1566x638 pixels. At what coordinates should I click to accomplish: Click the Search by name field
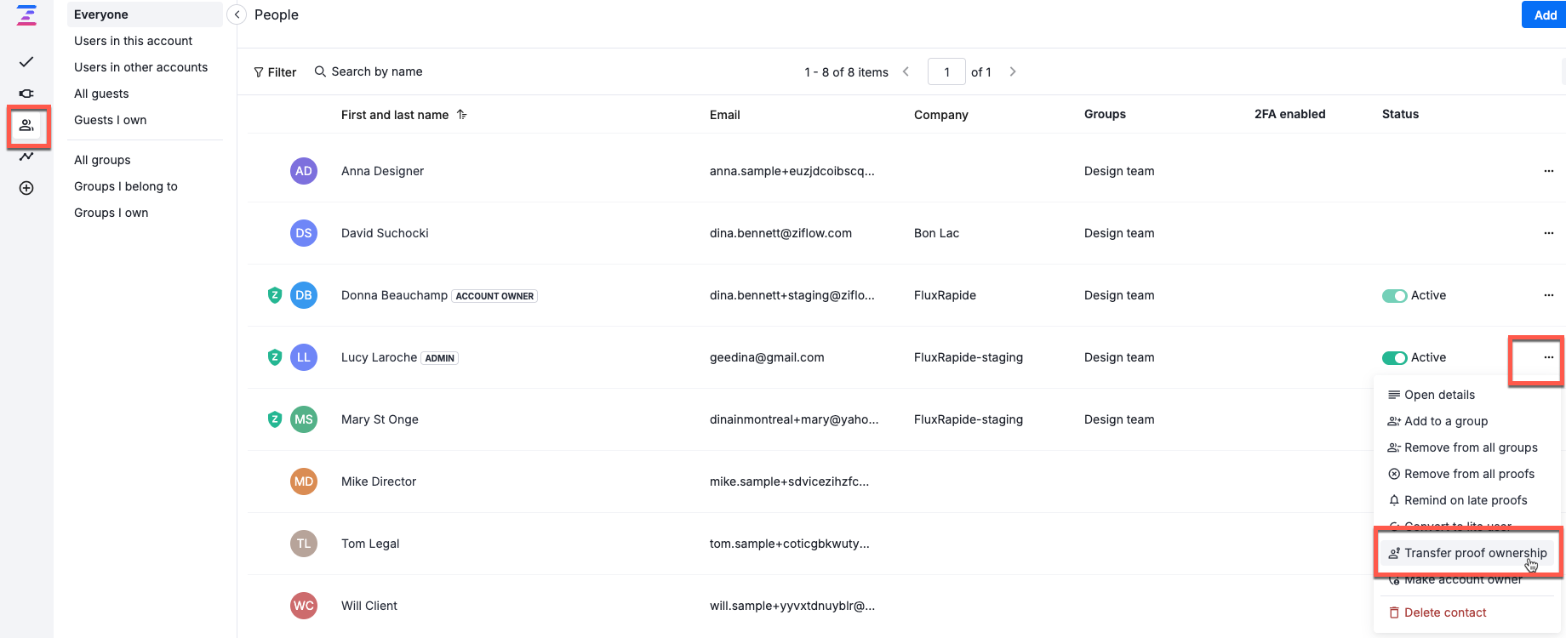369,71
